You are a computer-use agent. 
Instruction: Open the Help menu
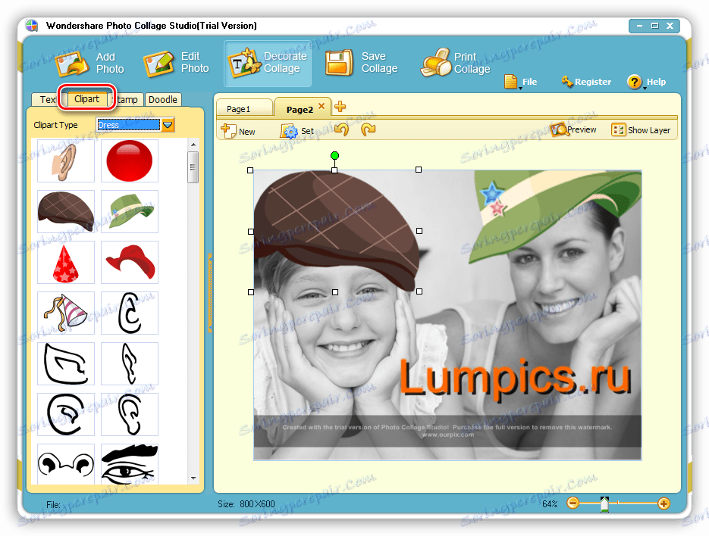click(647, 82)
